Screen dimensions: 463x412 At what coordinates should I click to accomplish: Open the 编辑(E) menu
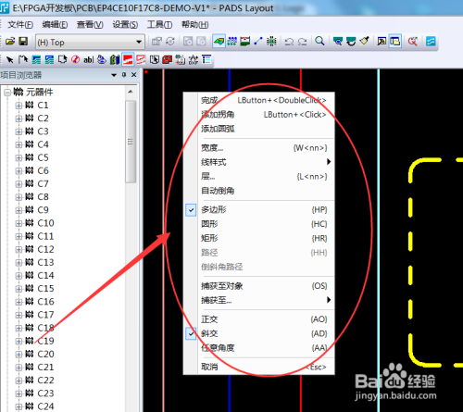click(55, 24)
